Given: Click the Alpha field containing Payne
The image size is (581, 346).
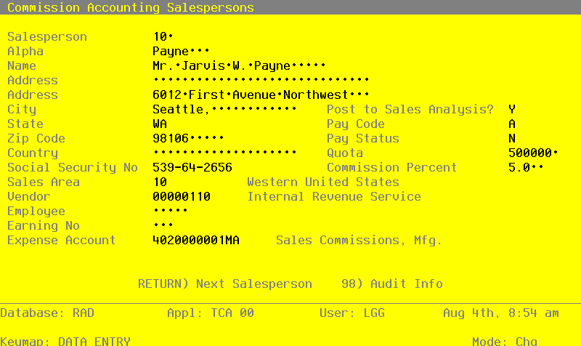Looking at the screenshot, I should (181, 51).
